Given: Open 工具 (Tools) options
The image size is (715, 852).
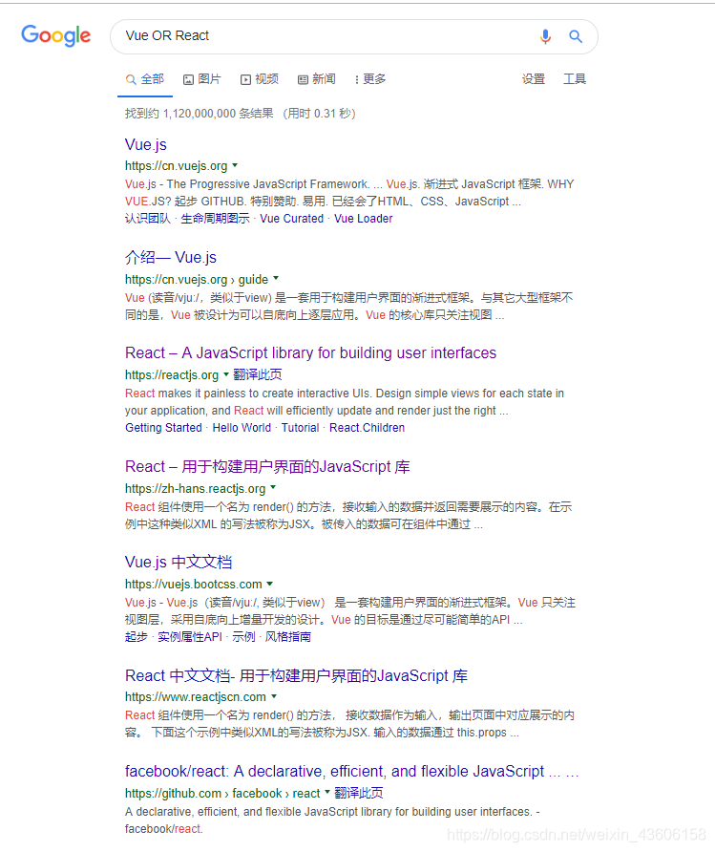Looking at the screenshot, I should 575,79.
